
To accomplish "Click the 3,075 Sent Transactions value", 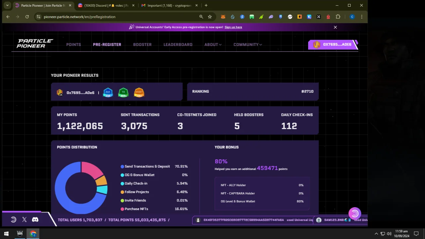I will pyautogui.click(x=134, y=126).
